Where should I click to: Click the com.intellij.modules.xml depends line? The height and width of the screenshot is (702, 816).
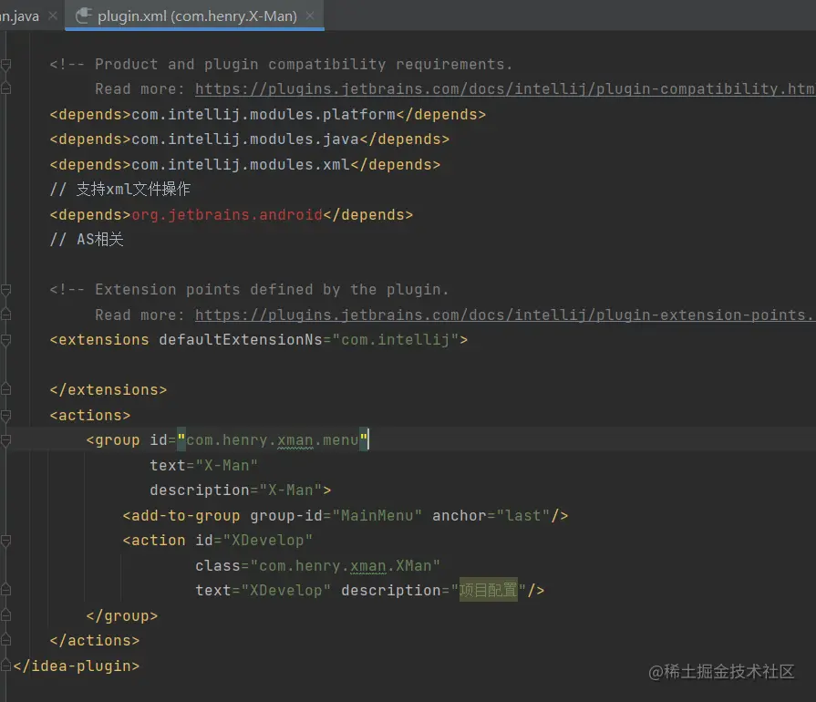tap(244, 164)
